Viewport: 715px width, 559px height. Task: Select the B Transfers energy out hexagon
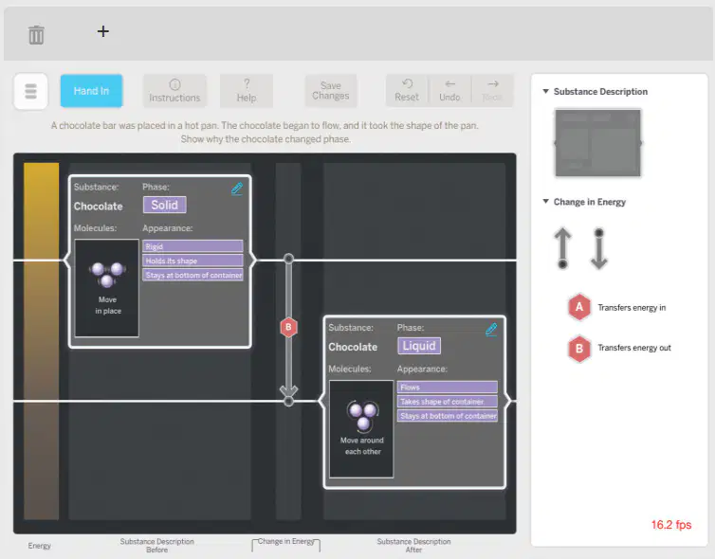(579, 348)
